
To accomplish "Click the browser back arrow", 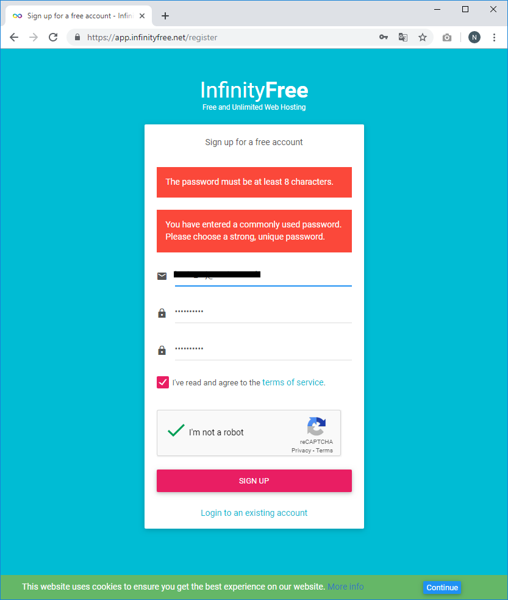I will click(x=14, y=37).
